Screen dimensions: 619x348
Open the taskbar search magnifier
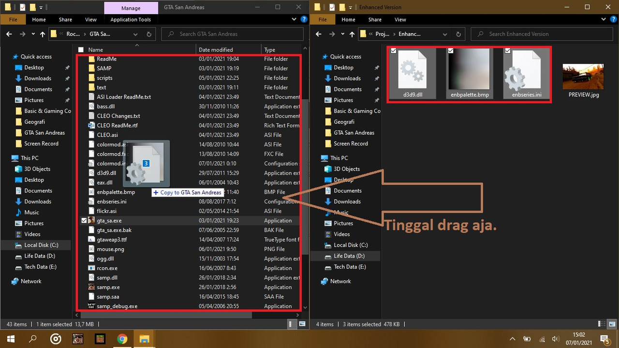click(x=33, y=338)
